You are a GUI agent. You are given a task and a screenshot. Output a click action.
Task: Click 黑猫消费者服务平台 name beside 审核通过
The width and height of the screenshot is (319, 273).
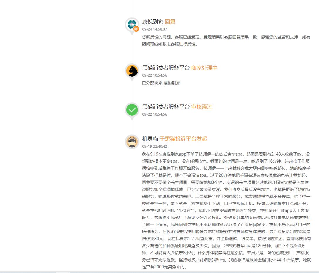(166, 107)
